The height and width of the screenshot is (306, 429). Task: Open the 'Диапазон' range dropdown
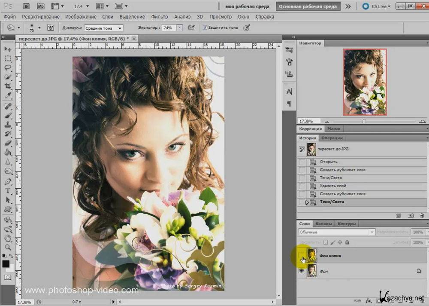tap(104, 28)
